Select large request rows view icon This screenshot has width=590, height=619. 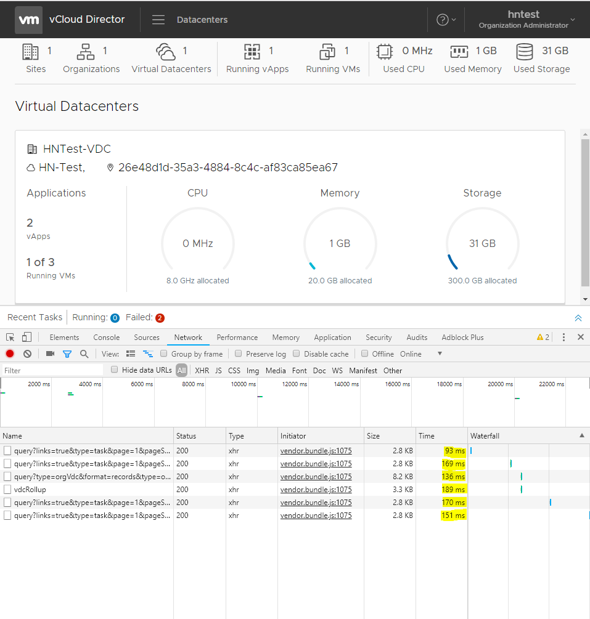click(131, 354)
